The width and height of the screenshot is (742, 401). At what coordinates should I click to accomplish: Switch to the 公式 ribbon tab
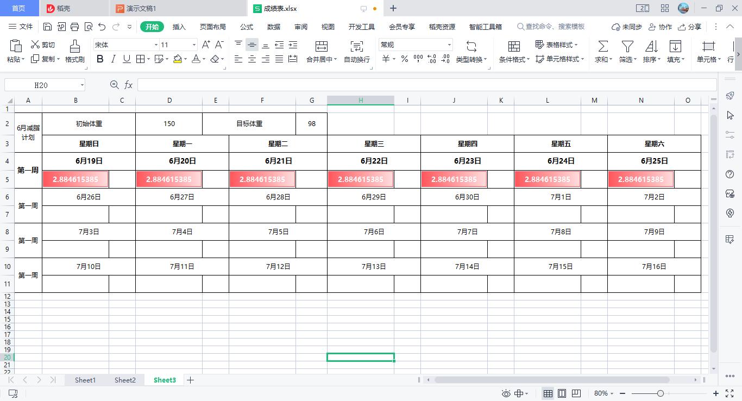click(247, 27)
